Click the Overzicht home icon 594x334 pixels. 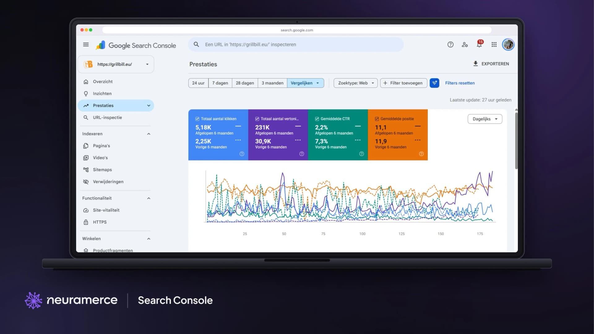[86, 82]
